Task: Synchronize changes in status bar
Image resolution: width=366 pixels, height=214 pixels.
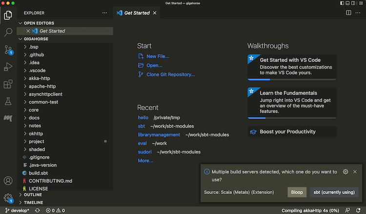Action: click(38, 211)
